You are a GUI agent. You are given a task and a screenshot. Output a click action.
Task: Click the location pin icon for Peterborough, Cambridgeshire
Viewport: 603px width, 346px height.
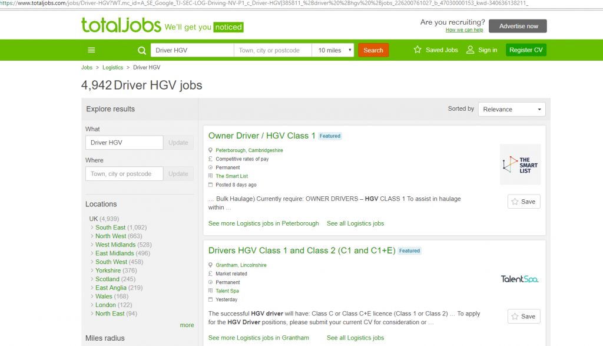pyautogui.click(x=210, y=150)
